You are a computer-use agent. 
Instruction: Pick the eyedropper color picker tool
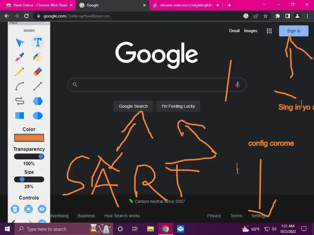(20, 57)
